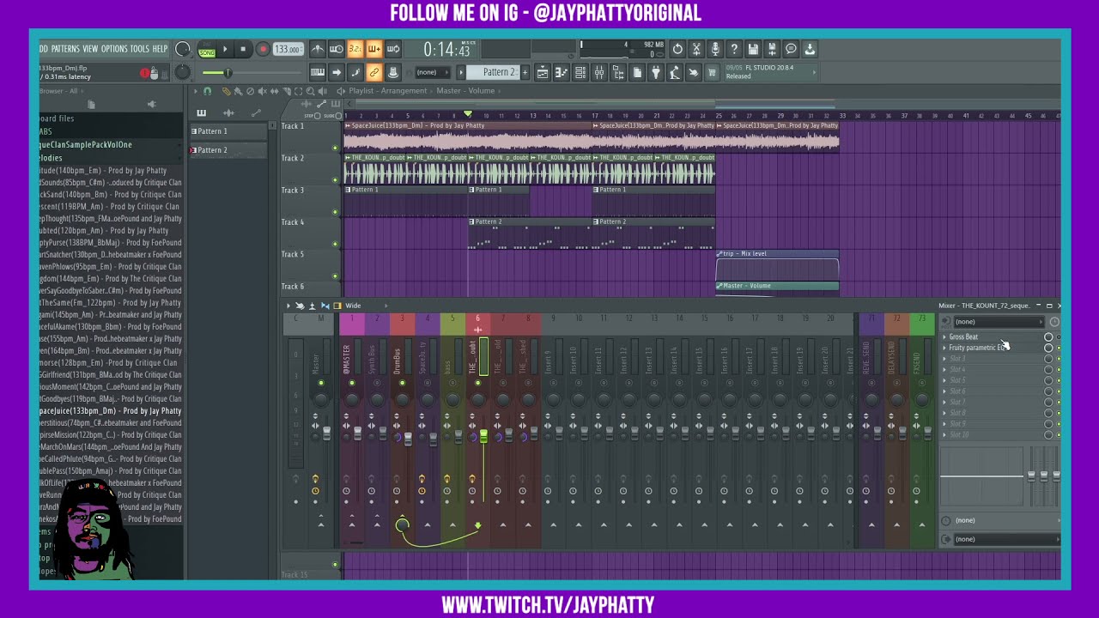Select Pattern 2 in pattern picker
The width and height of the screenshot is (1099, 618).
click(x=228, y=150)
